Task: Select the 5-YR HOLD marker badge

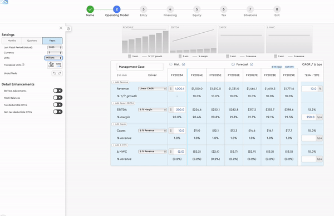Action: click(x=277, y=67)
